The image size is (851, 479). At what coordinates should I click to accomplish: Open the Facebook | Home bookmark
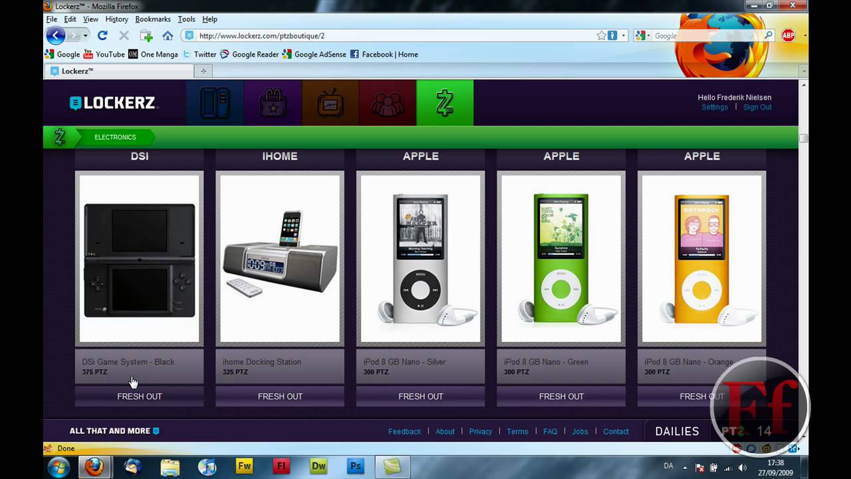click(384, 55)
